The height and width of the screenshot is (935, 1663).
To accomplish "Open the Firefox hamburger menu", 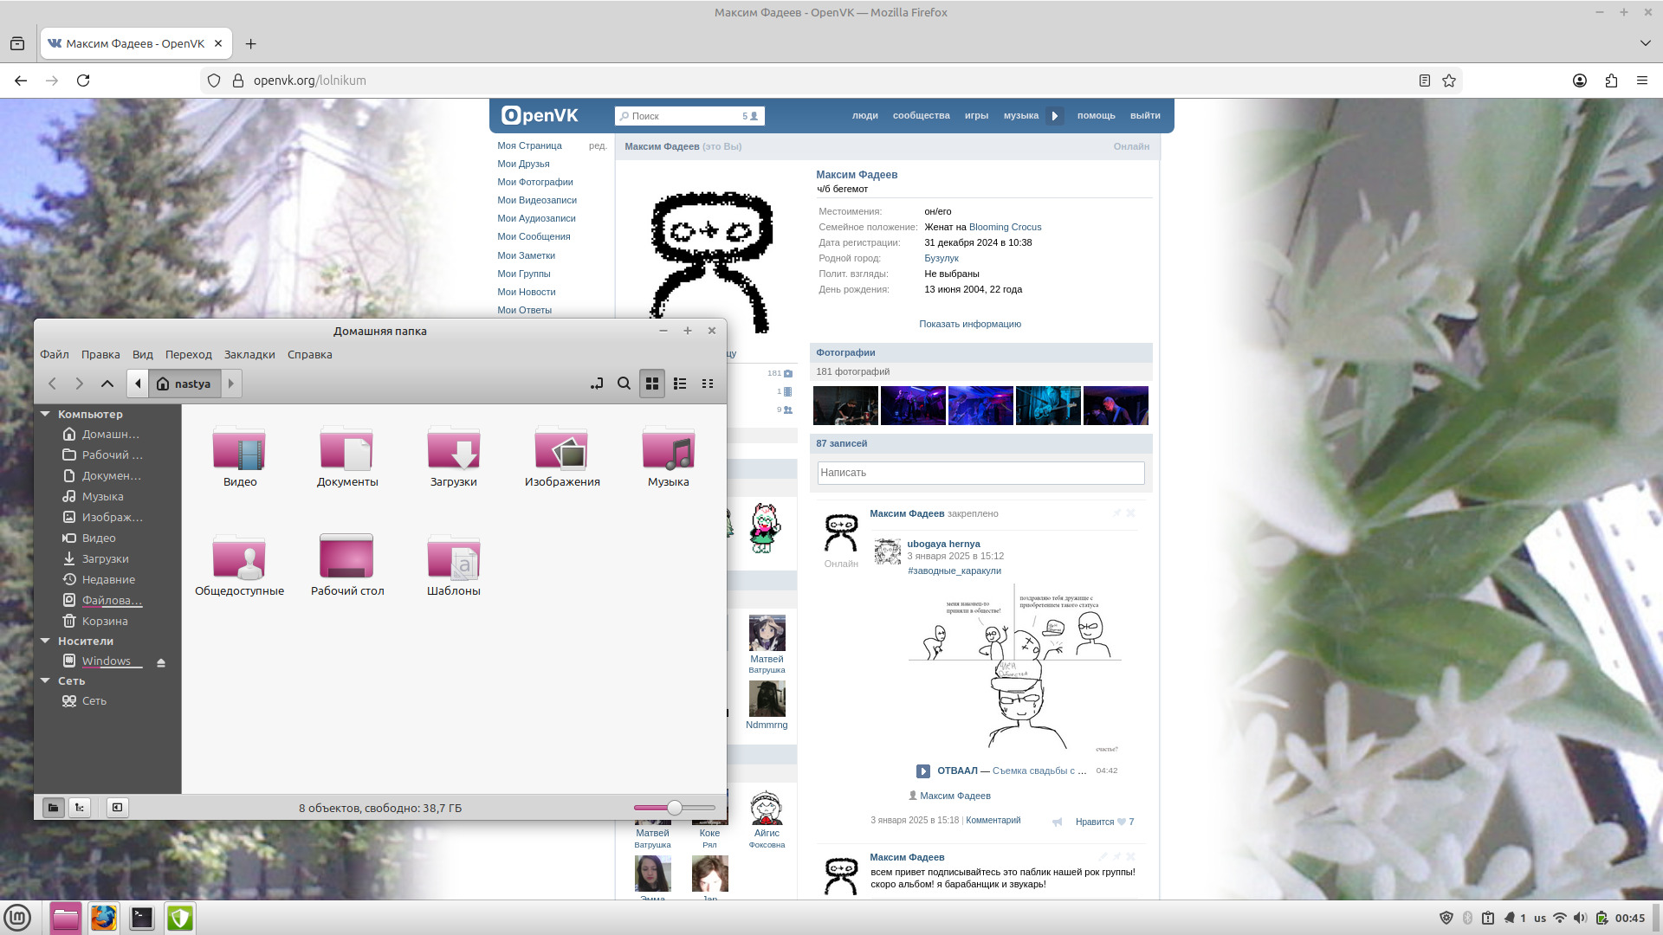I will (1642, 81).
